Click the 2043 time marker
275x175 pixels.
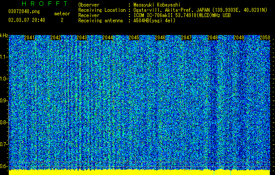tap(82, 38)
